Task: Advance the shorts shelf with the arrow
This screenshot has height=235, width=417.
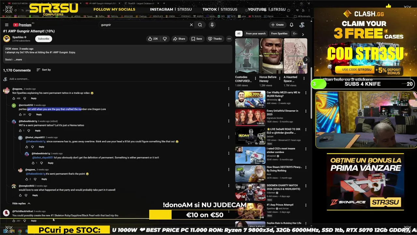Action: click(x=306, y=60)
